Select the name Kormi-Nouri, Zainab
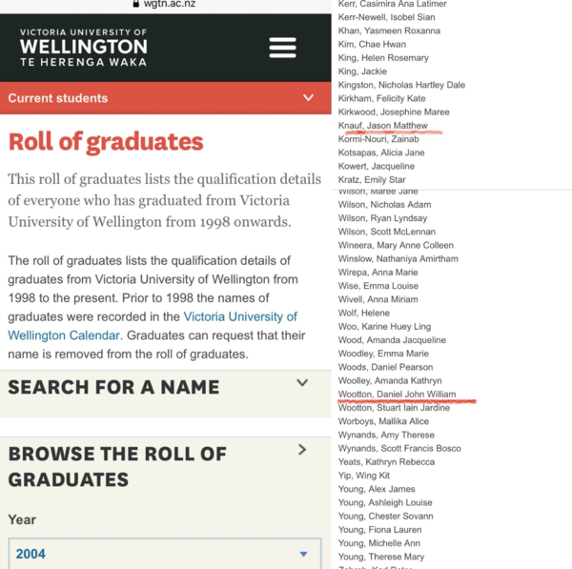The image size is (572, 569). tap(378, 138)
